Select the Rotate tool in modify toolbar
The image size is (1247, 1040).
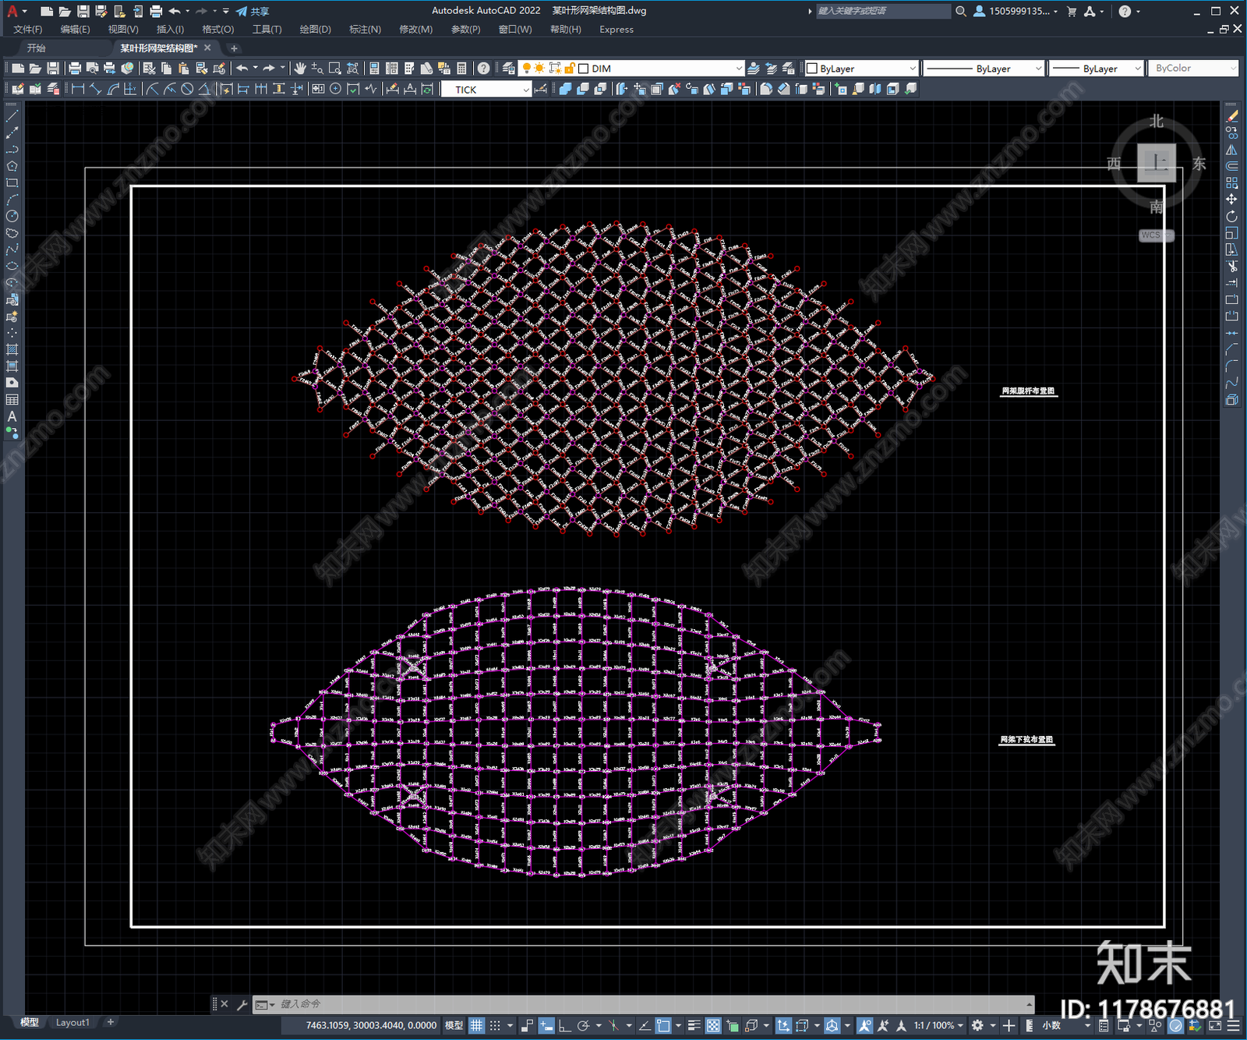tap(1231, 216)
